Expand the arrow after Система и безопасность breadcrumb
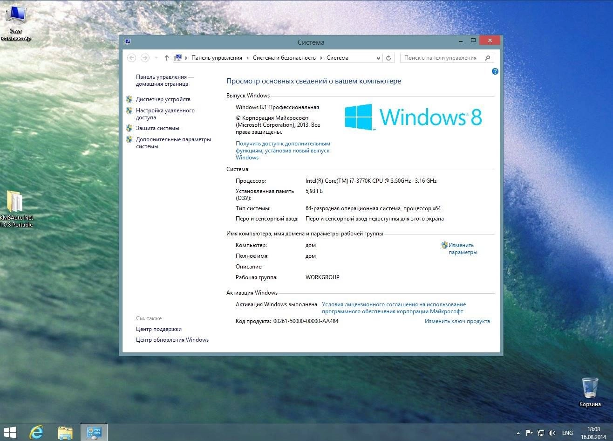 tap(321, 58)
